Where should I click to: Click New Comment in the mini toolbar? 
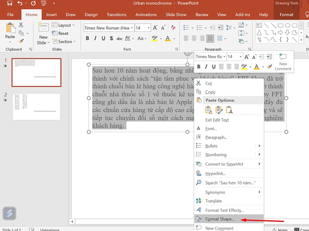pos(283,62)
